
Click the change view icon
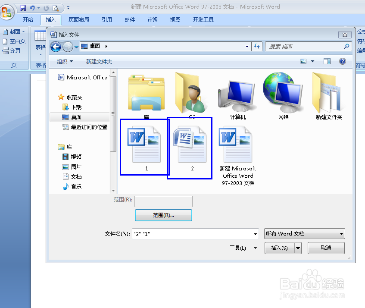click(x=303, y=61)
